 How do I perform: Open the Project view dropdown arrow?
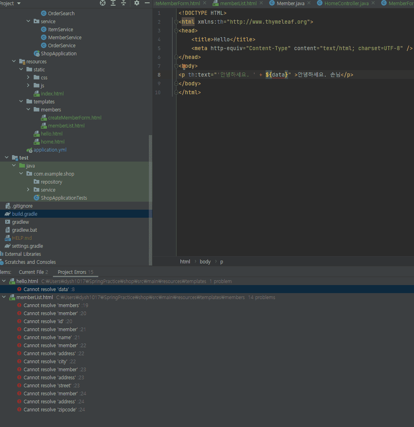pyautogui.click(x=19, y=4)
